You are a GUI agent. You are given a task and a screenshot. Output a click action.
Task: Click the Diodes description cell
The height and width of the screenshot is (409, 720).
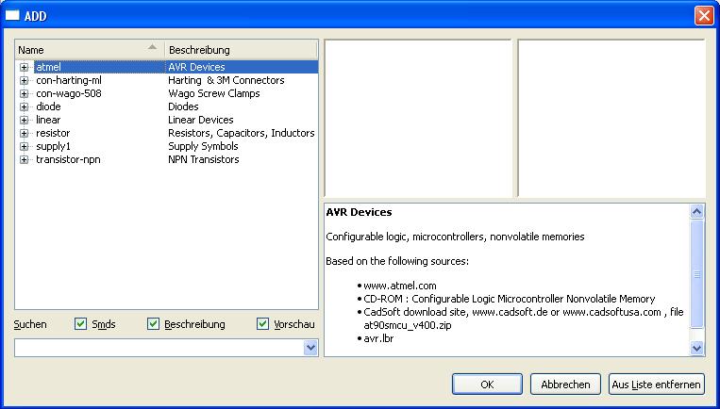coord(183,106)
